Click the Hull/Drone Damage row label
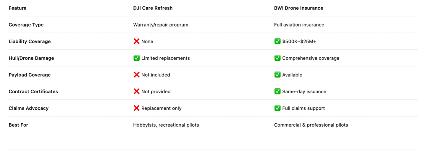423x151 pixels. [x=31, y=58]
